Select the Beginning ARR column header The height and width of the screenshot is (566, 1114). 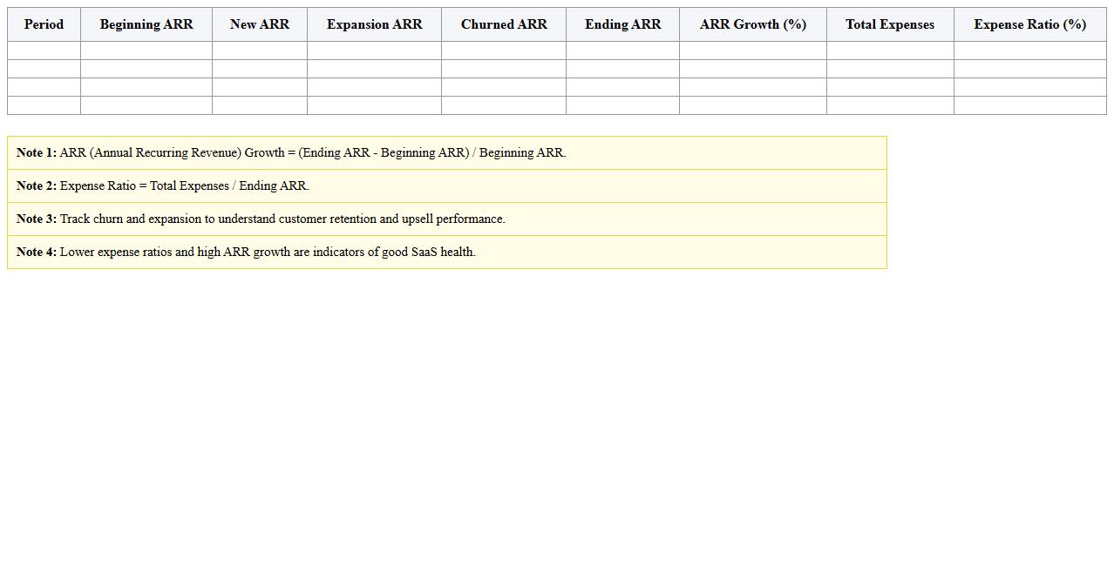click(x=146, y=24)
